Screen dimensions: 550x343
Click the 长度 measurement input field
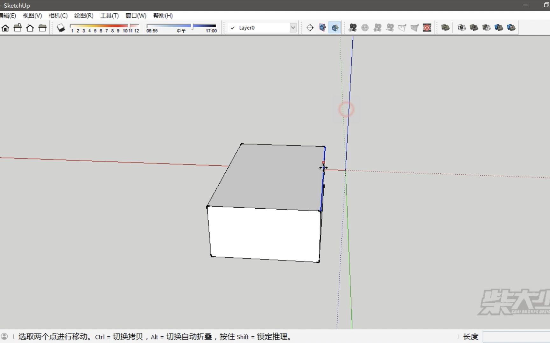[x=516, y=336]
